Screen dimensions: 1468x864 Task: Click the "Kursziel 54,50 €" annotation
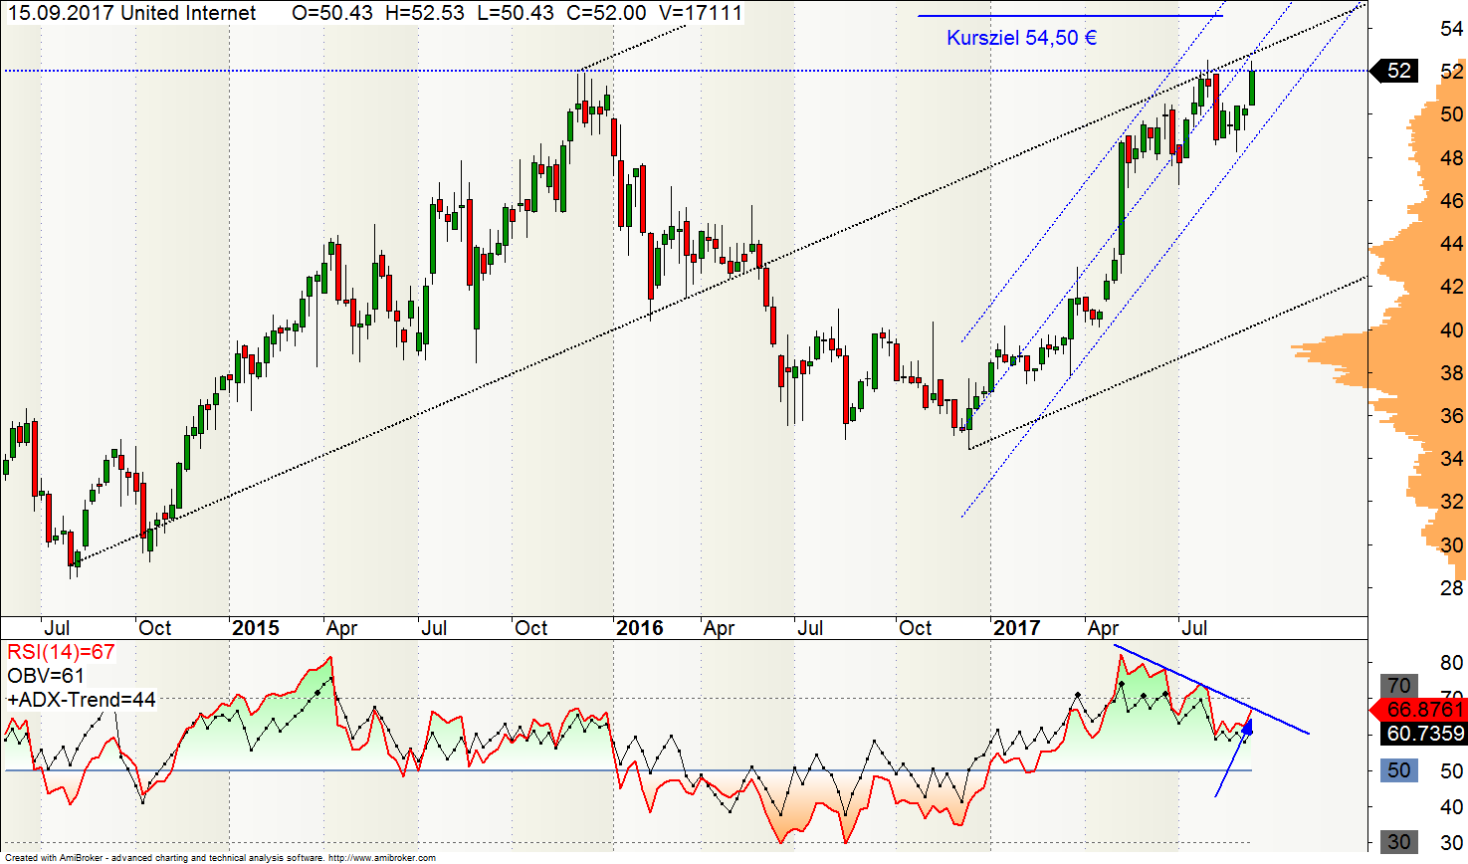pyautogui.click(x=1021, y=38)
